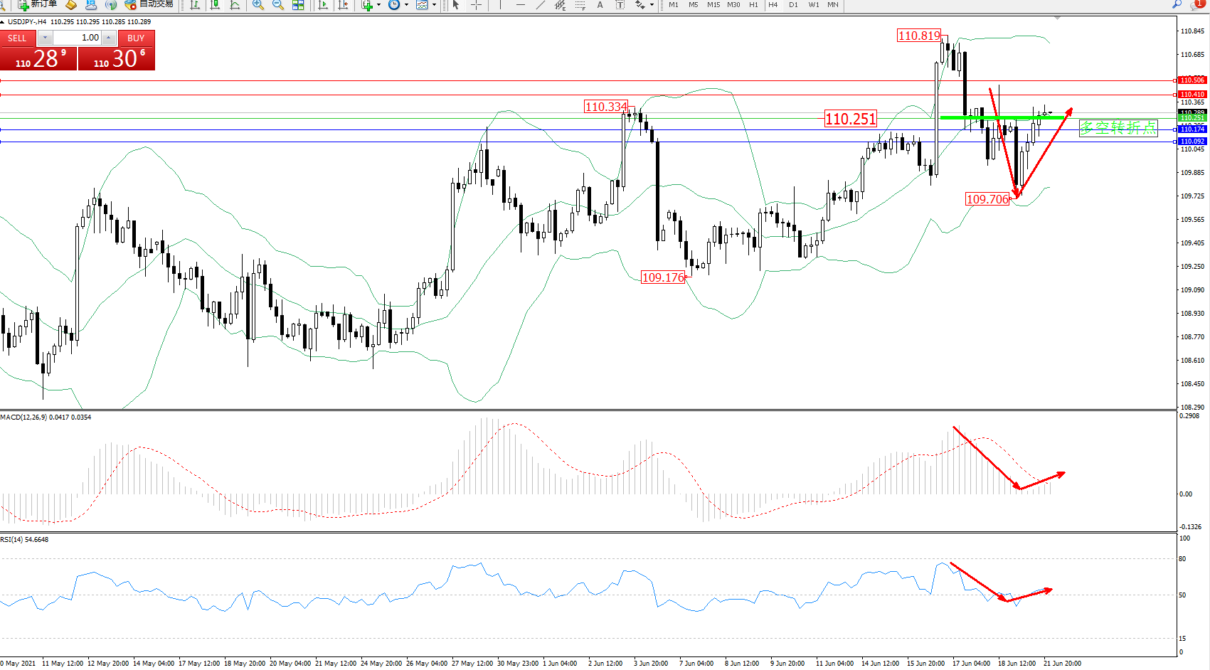Screen dimensions: 1210x670
Task: Toggle chart shift icon
Action: 343,5
